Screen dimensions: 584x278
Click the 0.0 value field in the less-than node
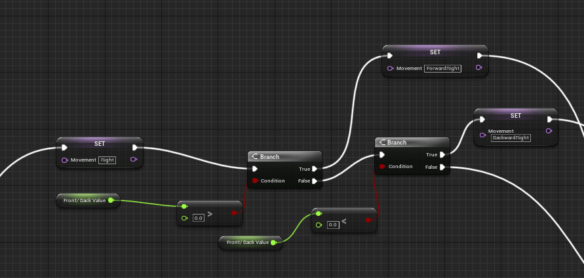pos(332,224)
